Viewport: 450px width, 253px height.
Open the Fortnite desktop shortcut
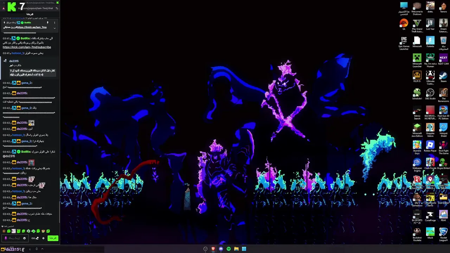click(430, 42)
